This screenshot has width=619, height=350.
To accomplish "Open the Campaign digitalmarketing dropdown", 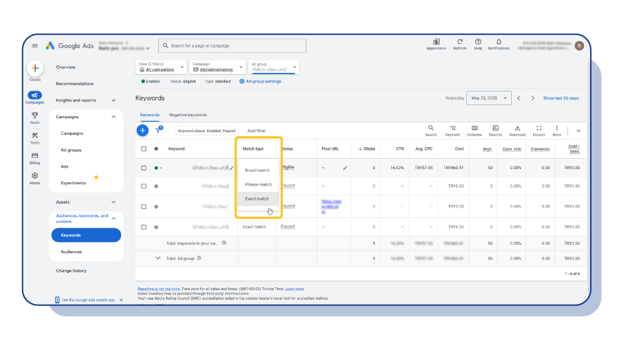I will (x=217, y=67).
